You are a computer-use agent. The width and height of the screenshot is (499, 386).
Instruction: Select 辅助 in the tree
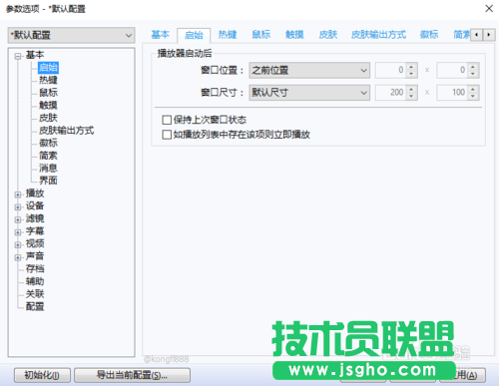click(x=35, y=281)
